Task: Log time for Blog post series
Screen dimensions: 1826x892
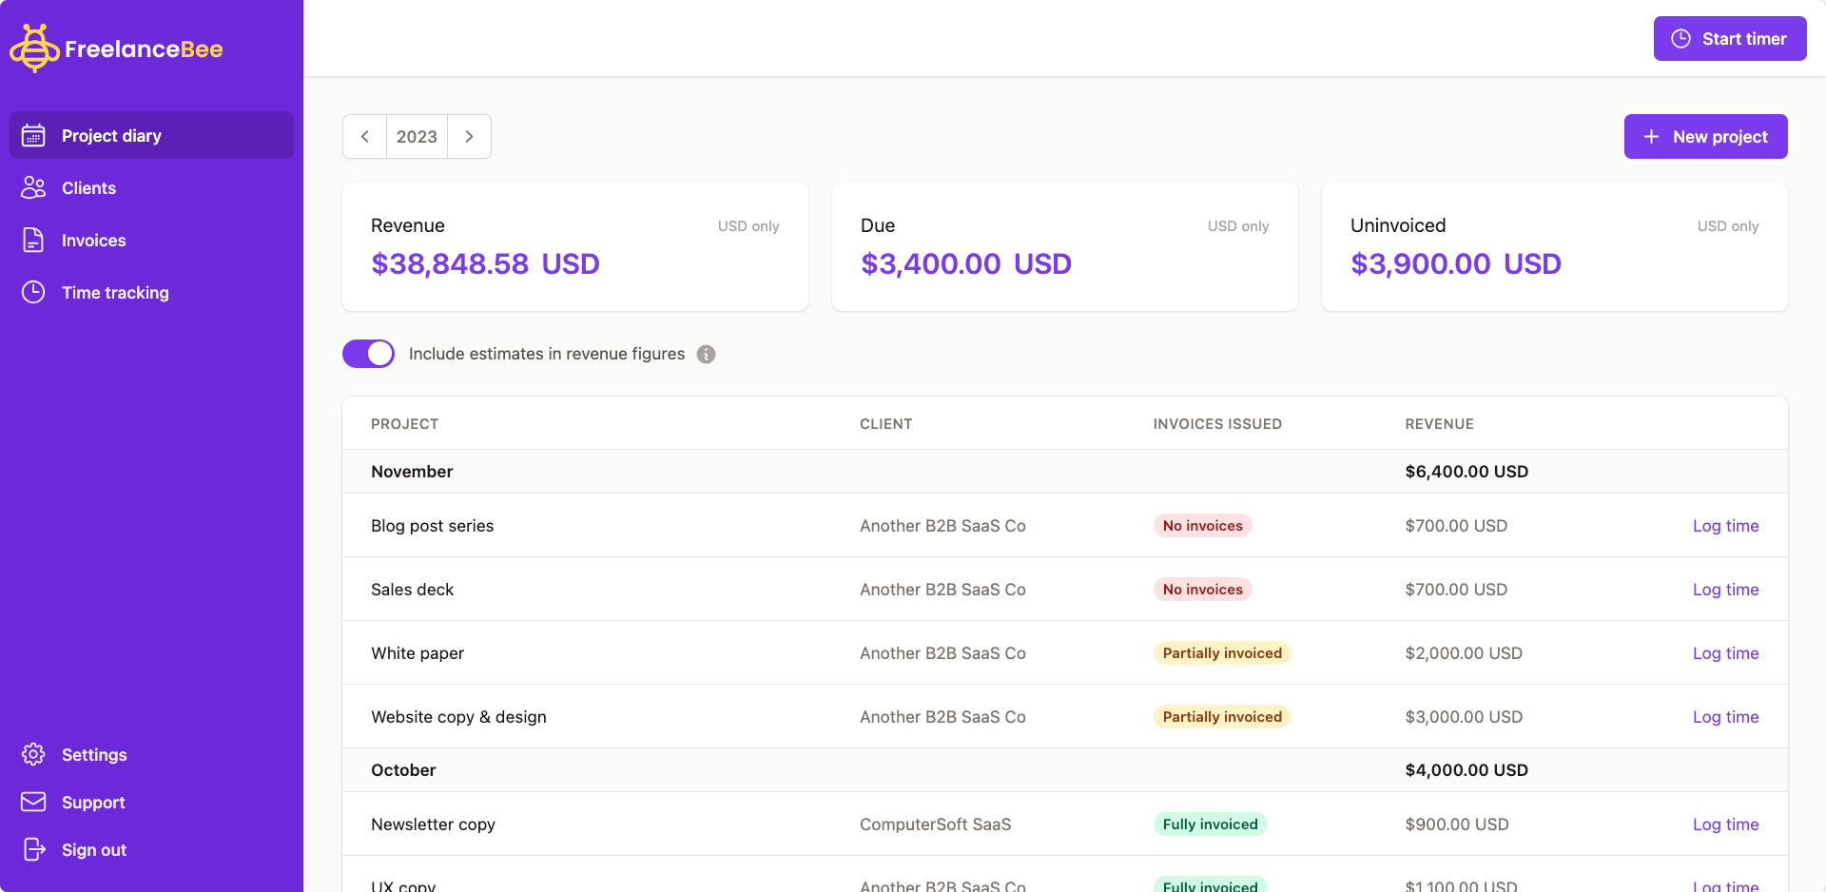Action: click(x=1725, y=526)
